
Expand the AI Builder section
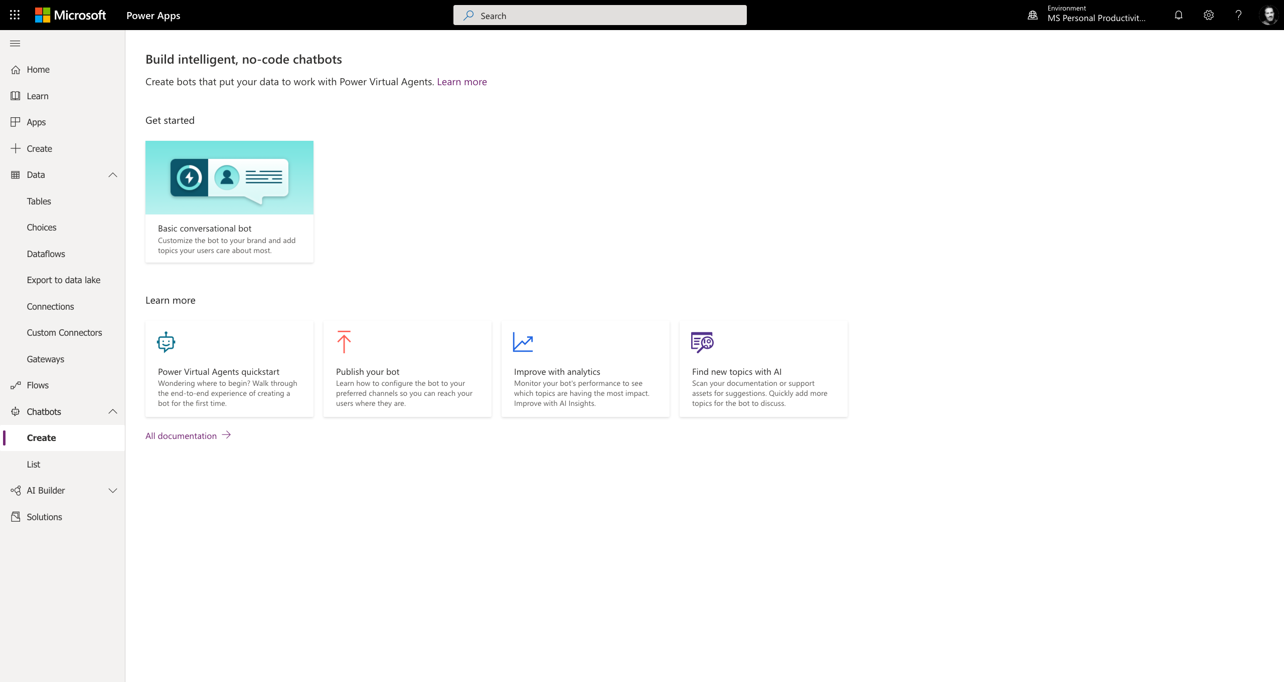[112, 490]
